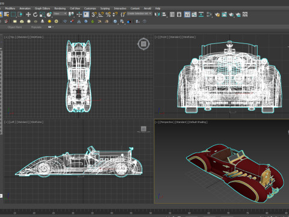Choose the Rectangular Selection Region tool
Screen dimensions: 289x217
pyautogui.click(x=13, y=14)
